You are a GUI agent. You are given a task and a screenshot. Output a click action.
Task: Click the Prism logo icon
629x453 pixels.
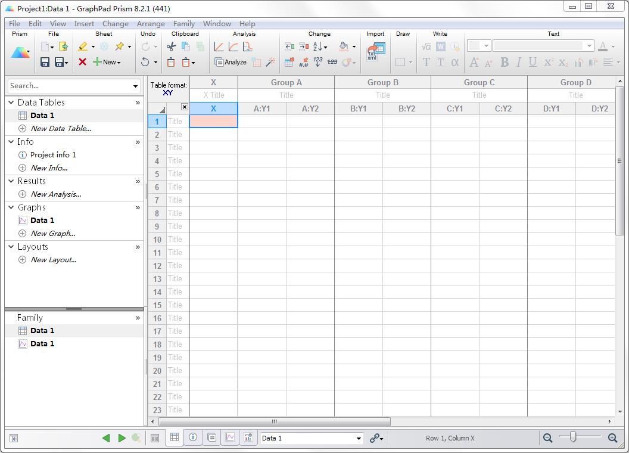20,52
